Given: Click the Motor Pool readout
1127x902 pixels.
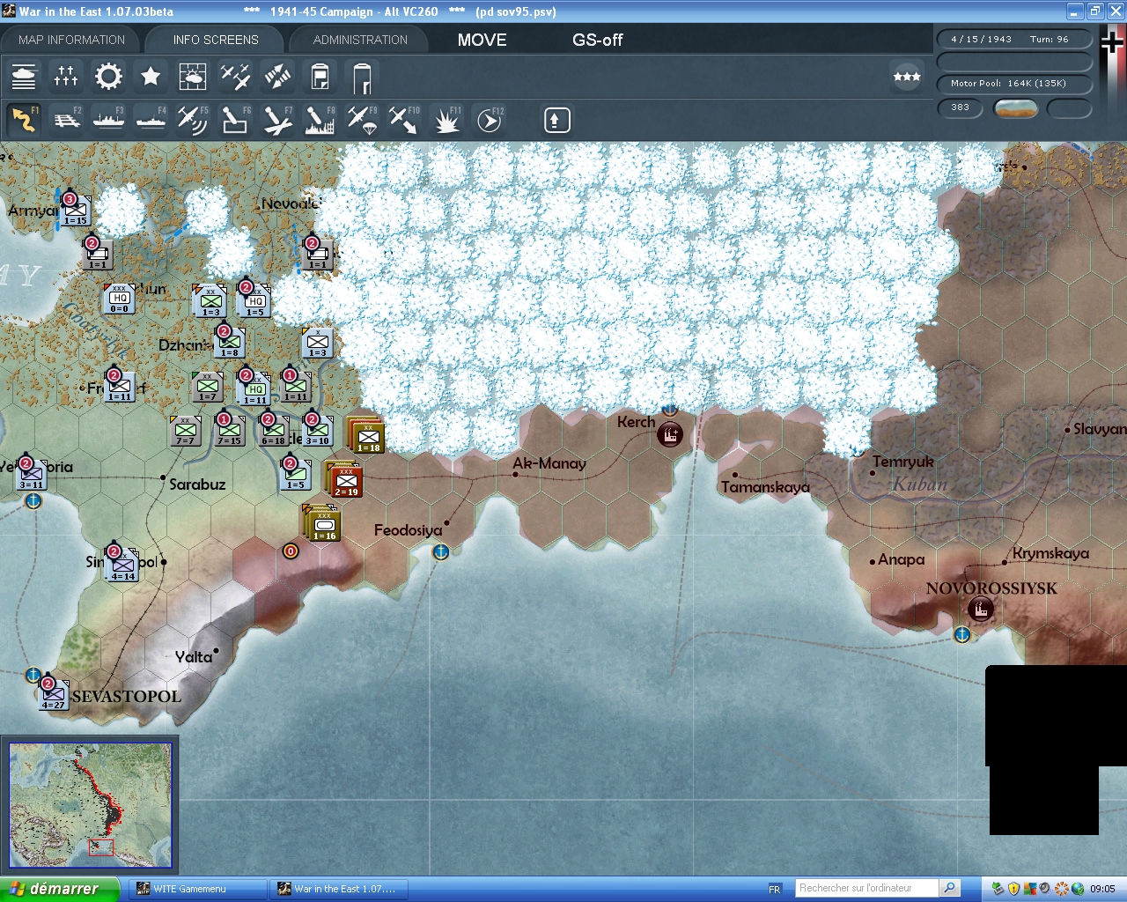Looking at the screenshot, I should tap(1014, 84).
